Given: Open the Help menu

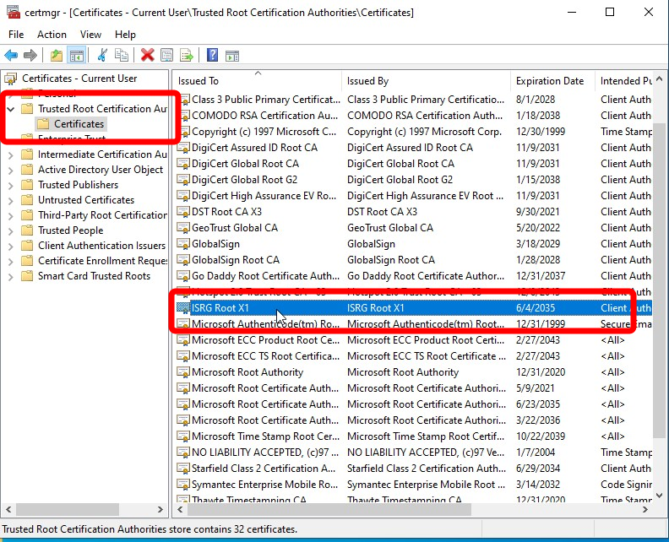Looking at the screenshot, I should 125,35.
